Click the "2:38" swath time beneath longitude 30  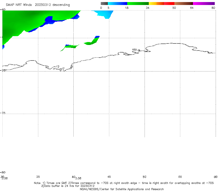coord(5,178)
